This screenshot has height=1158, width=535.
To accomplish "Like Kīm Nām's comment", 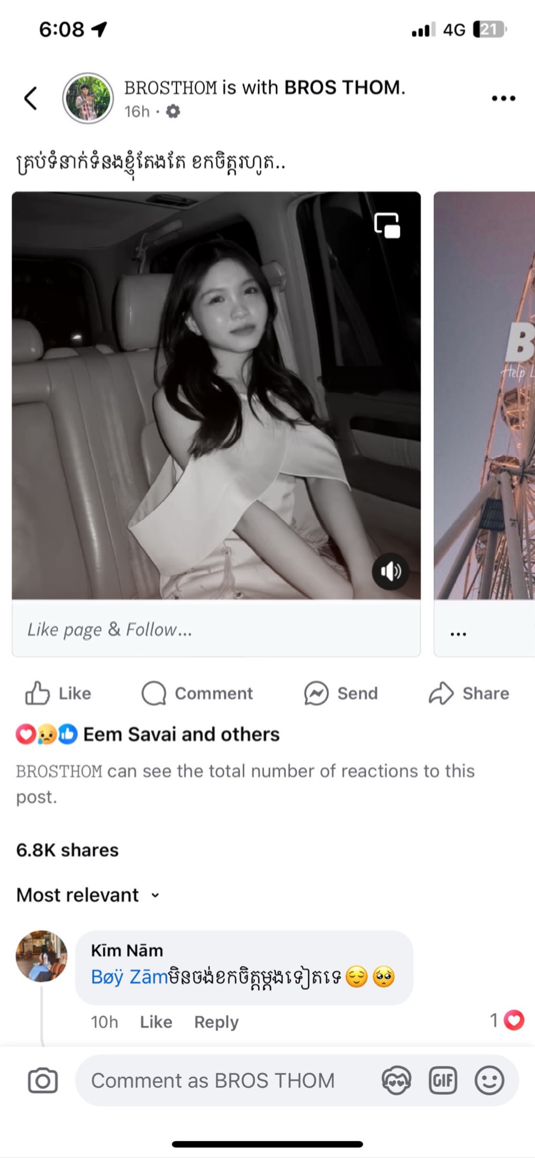I will tap(156, 1022).
